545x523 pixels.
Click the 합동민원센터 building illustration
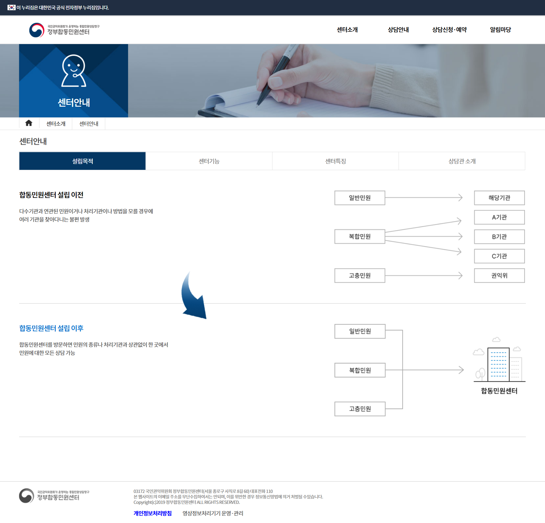pos(499,360)
